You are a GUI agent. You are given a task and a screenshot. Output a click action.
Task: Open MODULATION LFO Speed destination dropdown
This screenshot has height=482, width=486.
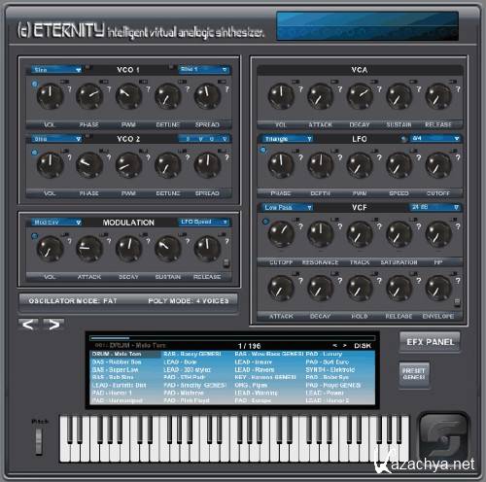(204, 222)
